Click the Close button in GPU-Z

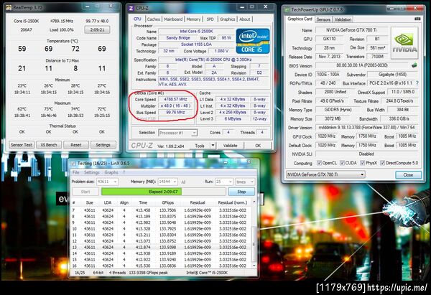(408, 174)
